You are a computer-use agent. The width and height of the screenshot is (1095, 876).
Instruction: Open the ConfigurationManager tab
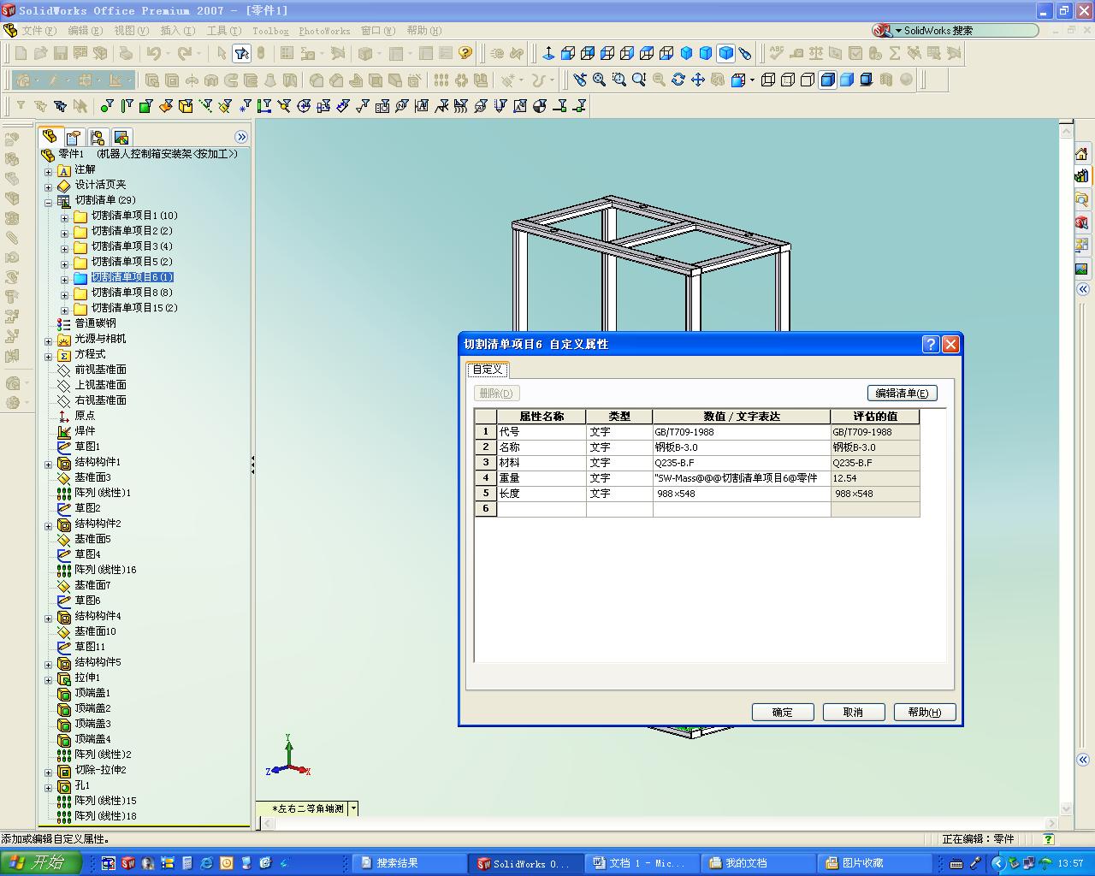pyautogui.click(x=97, y=137)
